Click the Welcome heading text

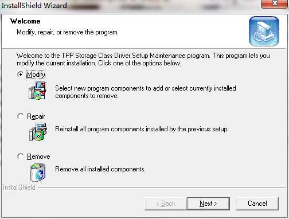pos(25,21)
